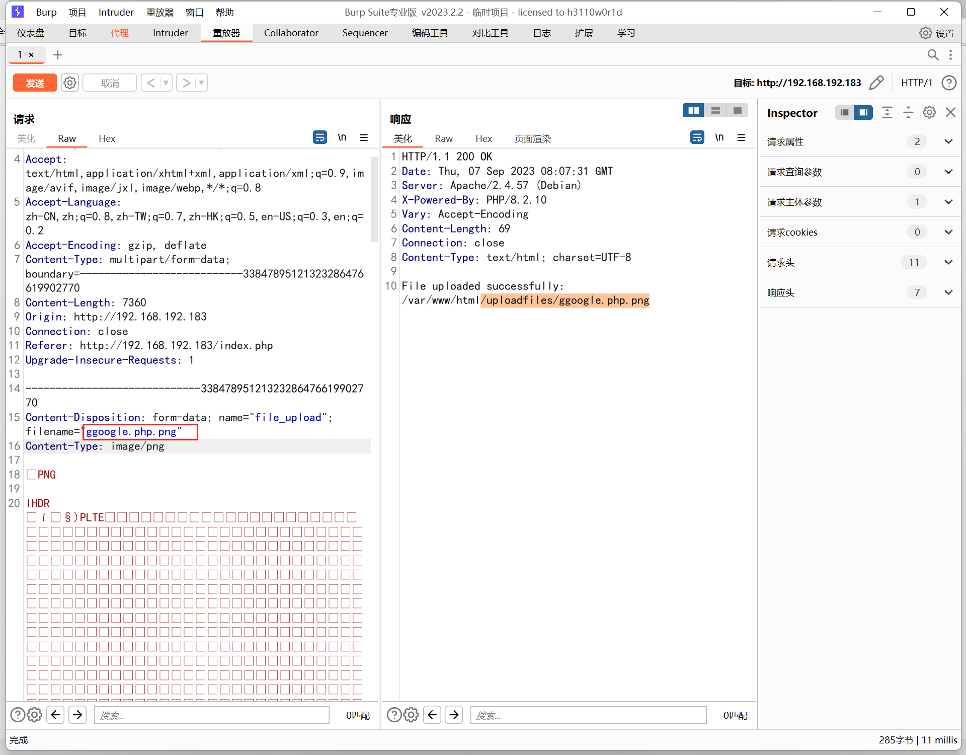Open the Burp menu
This screenshot has height=755, width=966.
[46, 12]
